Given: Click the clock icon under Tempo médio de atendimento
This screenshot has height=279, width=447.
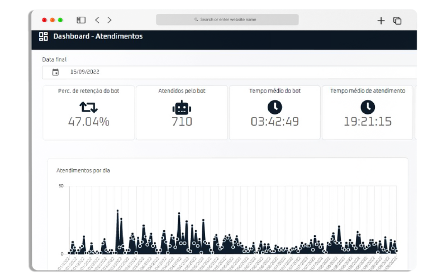Looking at the screenshot, I should point(368,107).
